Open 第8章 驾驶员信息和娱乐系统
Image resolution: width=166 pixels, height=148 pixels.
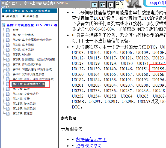pos(32,69)
